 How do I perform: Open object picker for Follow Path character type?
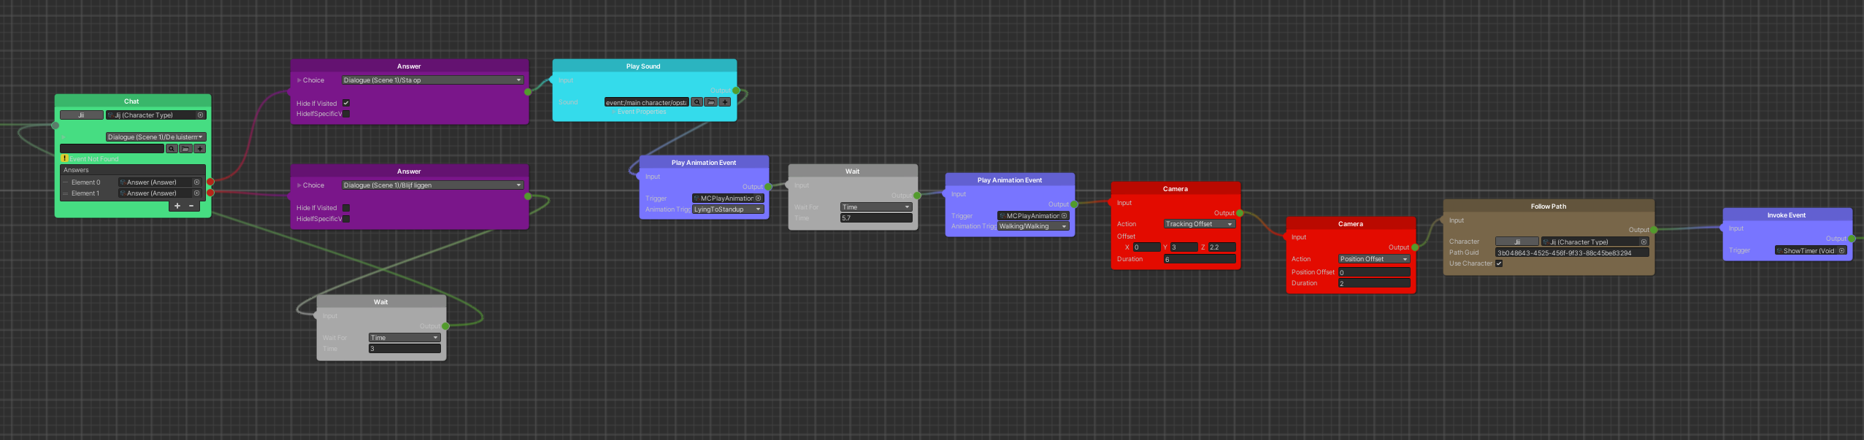pos(1644,242)
